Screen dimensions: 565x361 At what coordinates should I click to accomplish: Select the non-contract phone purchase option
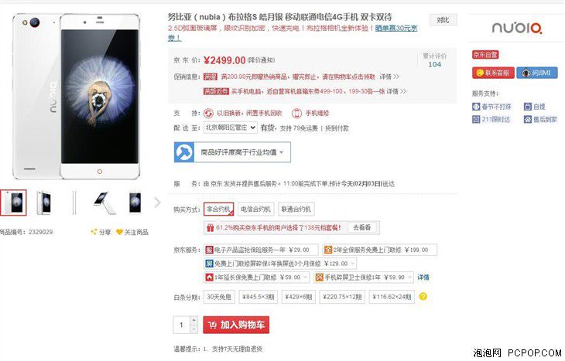[x=219, y=209]
